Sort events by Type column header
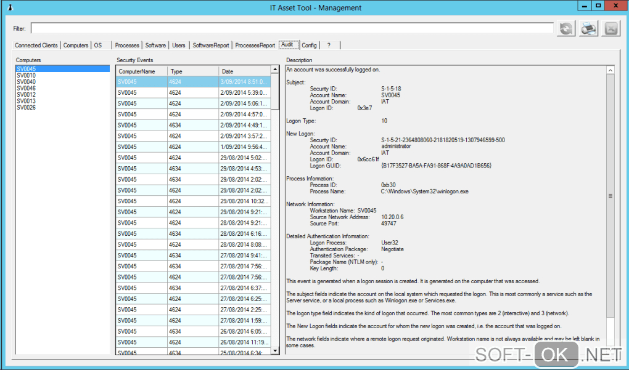Image resolution: width=629 pixels, height=370 pixels. click(x=192, y=71)
